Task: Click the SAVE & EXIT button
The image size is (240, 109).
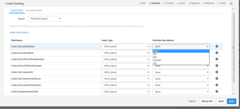Action: coord(207,101)
